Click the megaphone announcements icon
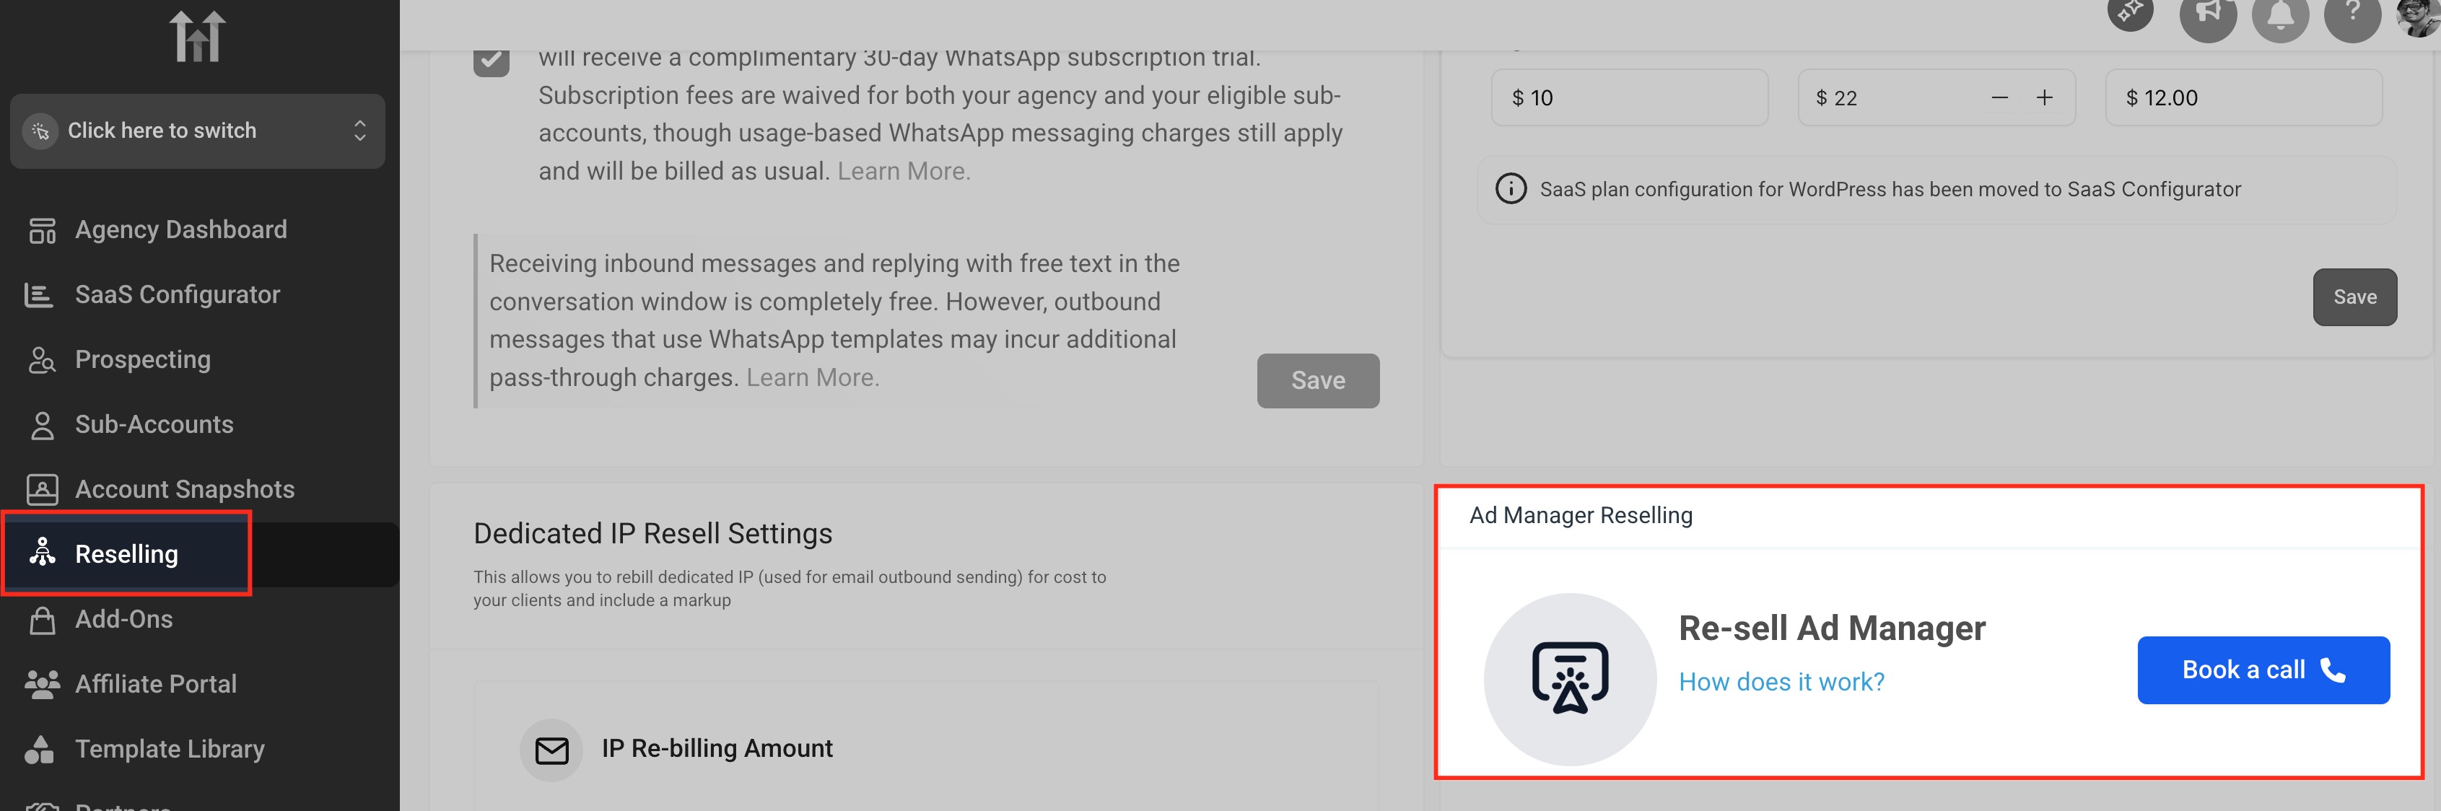This screenshot has height=811, width=2441. [x=2207, y=14]
